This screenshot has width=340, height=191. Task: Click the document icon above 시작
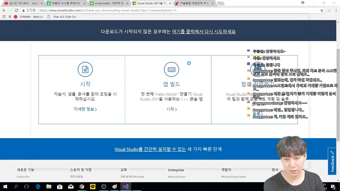click(x=85, y=70)
